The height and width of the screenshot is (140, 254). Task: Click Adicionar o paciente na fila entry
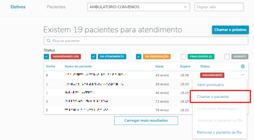tap(220, 120)
